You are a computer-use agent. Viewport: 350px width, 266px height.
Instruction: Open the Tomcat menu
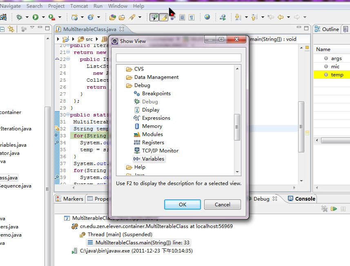point(78,6)
